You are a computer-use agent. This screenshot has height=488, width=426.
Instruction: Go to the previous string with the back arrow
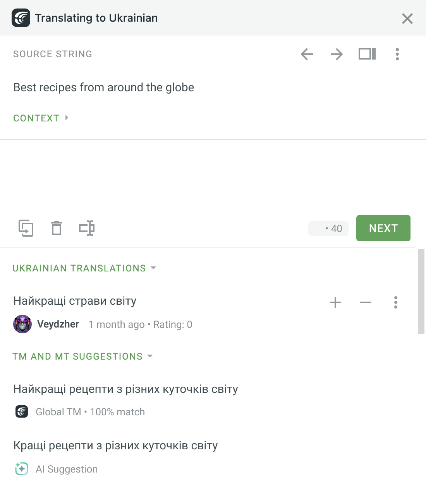[306, 54]
